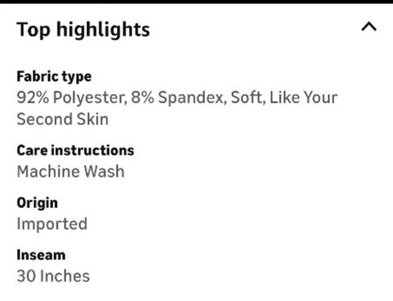Click the Like Your text

303,98
